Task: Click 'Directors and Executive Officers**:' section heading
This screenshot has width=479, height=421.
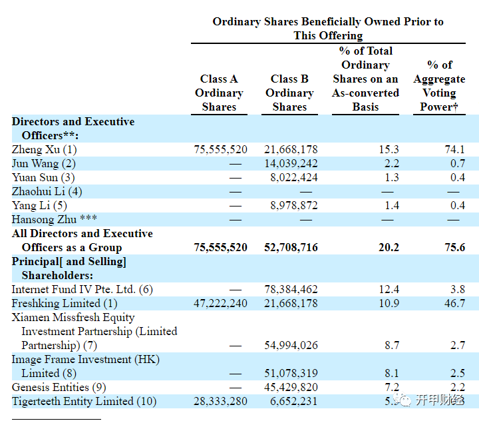Action: (x=73, y=129)
